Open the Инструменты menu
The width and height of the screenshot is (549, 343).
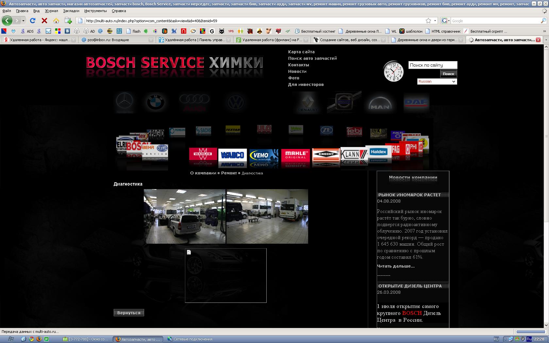coord(95,11)
